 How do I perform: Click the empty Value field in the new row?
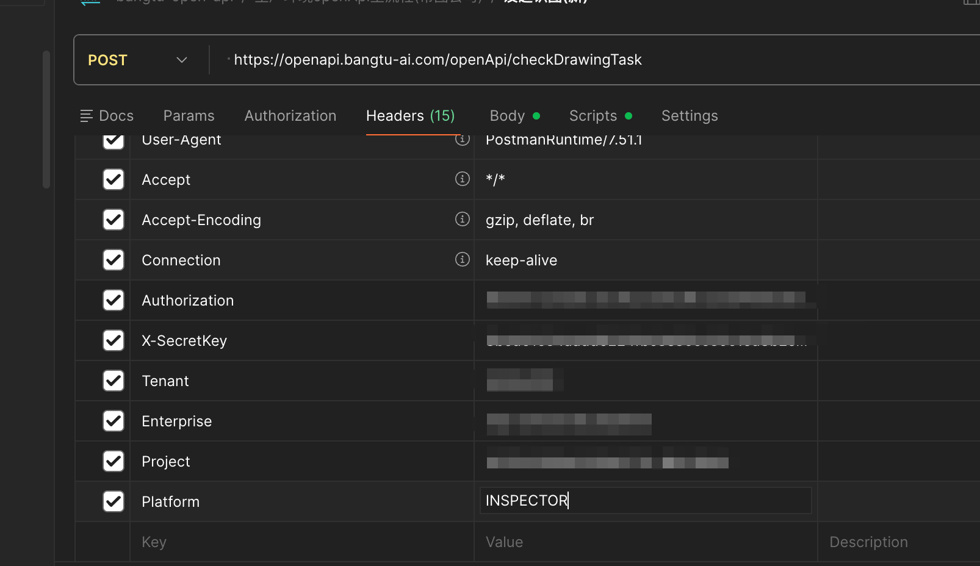pyautogui.click(x=646, y=542)
